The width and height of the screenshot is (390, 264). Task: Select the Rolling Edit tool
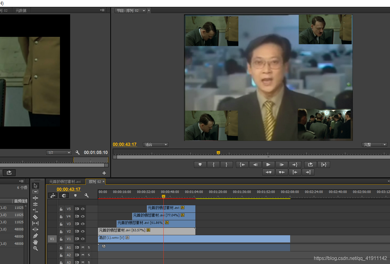35,204
